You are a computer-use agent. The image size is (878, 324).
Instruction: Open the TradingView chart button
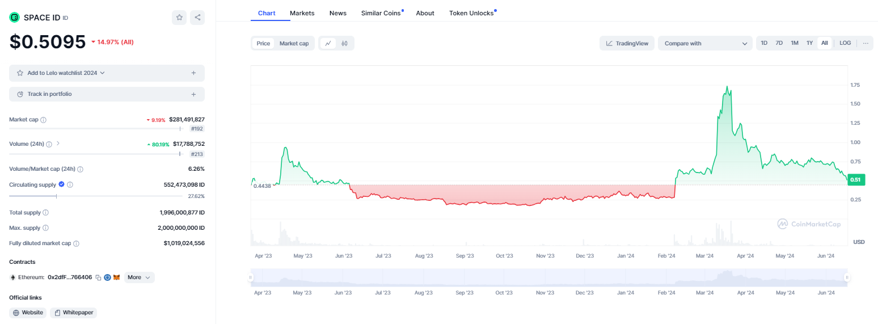(x=627, y=43)
